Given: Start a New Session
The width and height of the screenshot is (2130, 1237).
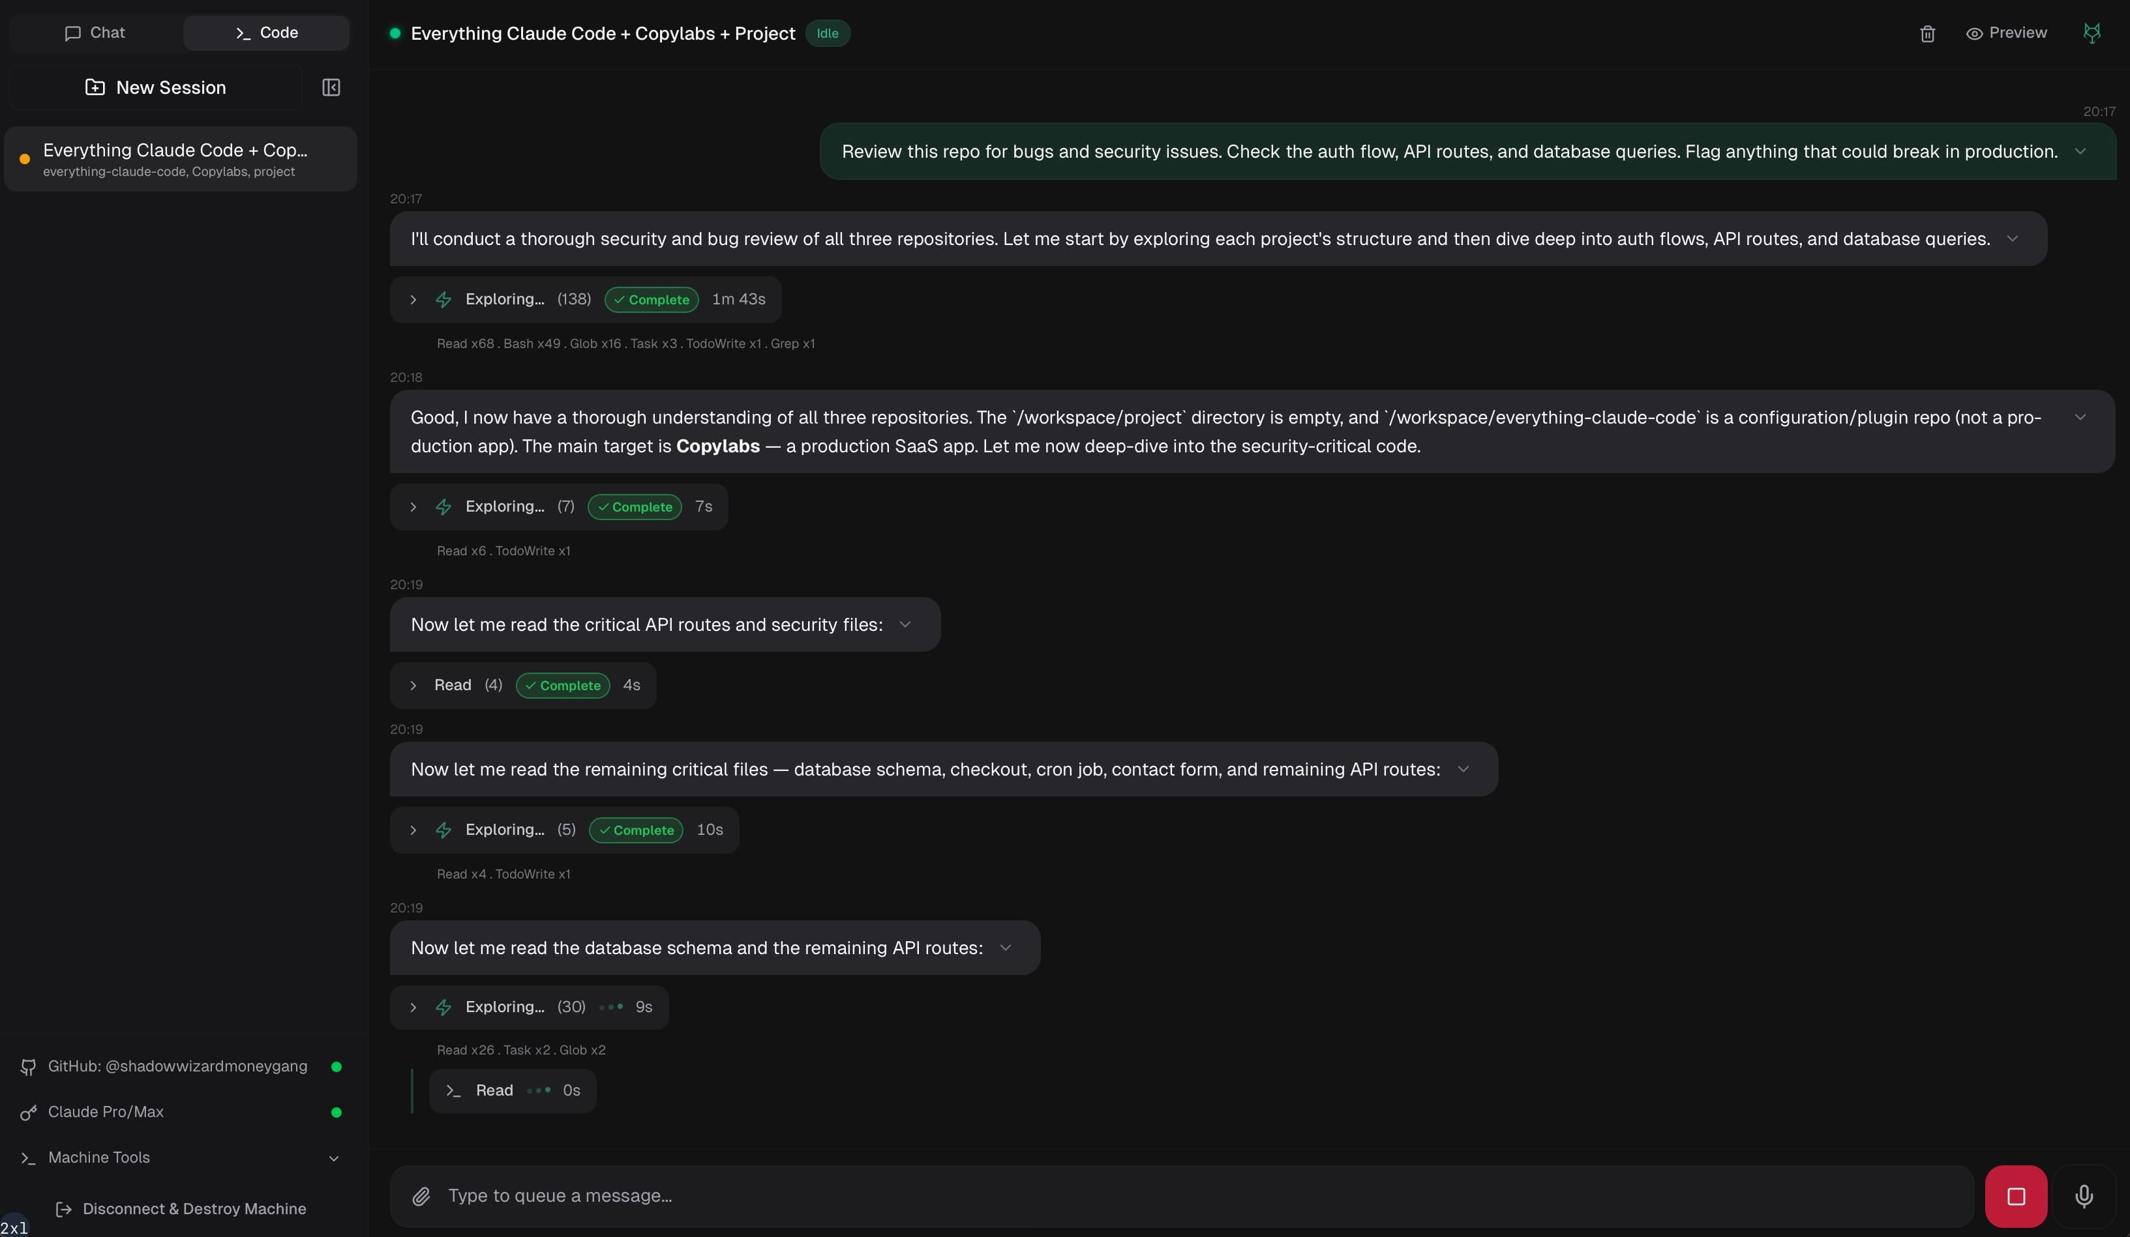Looking at the screenshot, I should (x=155, y=87).
